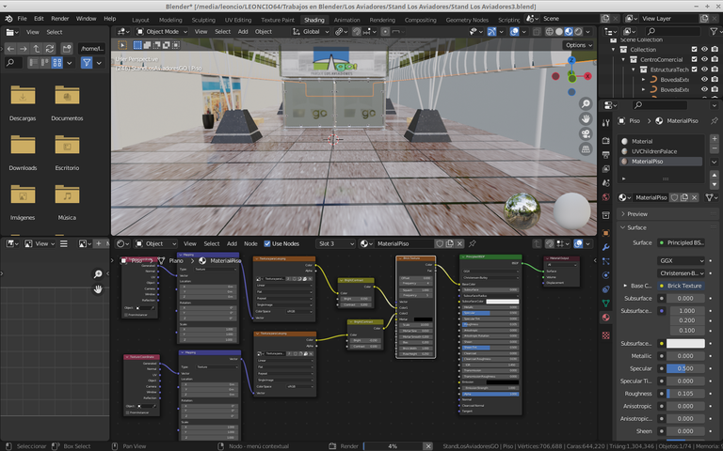
Task: Switch viewport perspective/orthographic grid icon
Action: pos(586,149)
